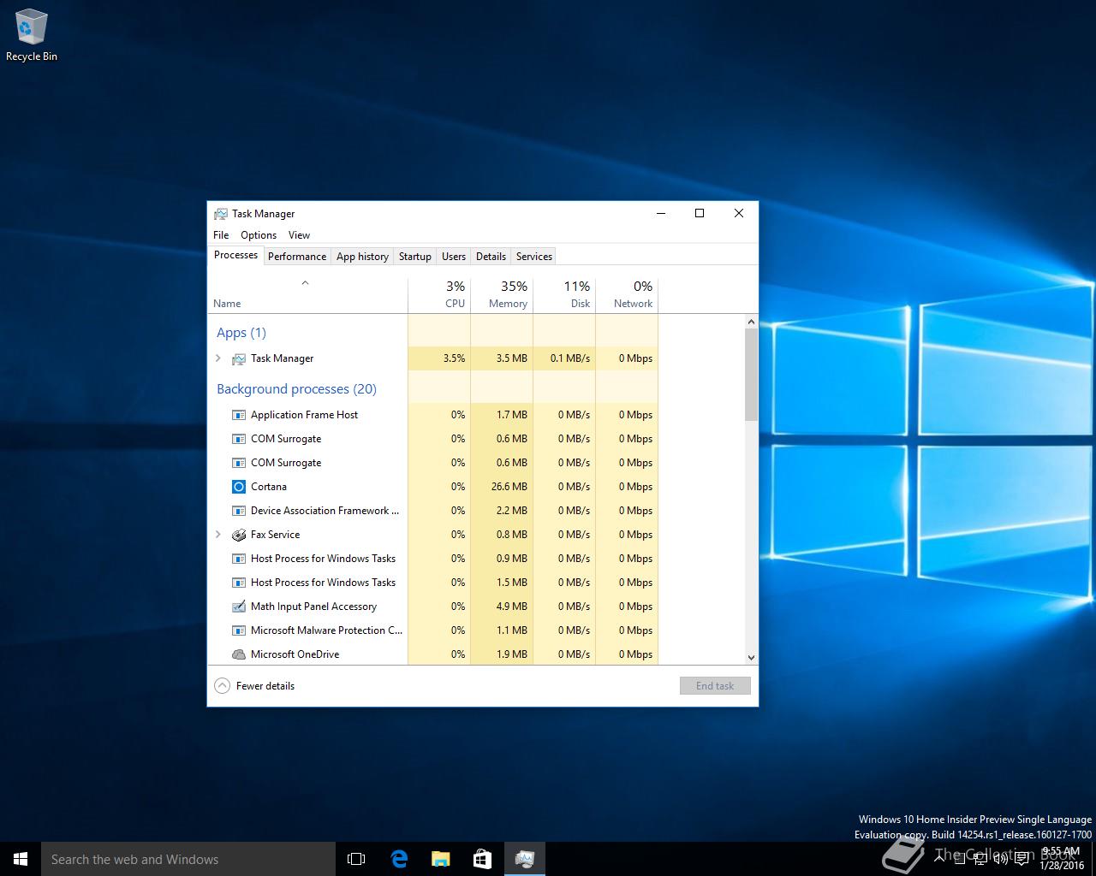Select the Math Input Panel Accessory text

coord(313,607)
